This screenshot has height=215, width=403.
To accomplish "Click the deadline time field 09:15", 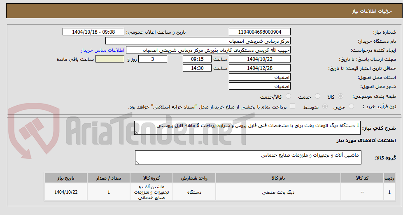I will [197, 59].
